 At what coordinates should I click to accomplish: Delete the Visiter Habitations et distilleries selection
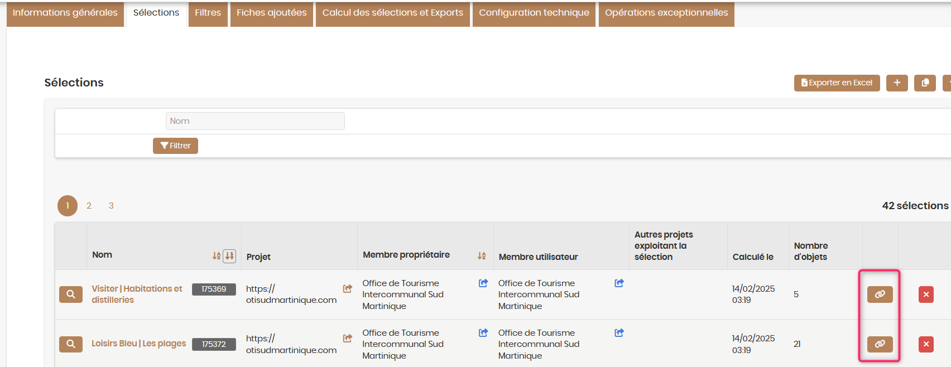point(926,294)
